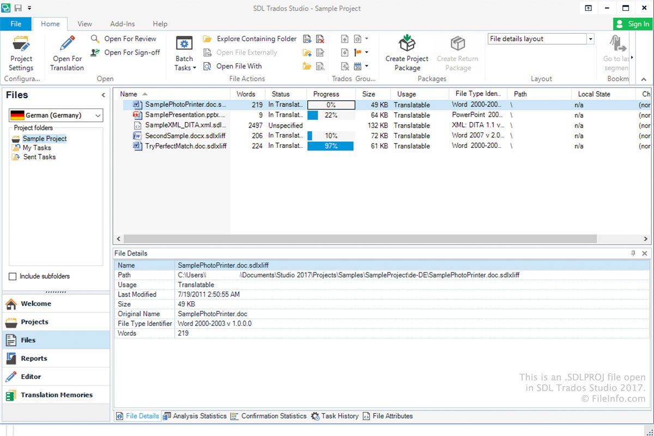The width and height of the screenshot is (654, 436).
Task: Click the 22% progress bar for SamplePresentation
Action: point(331,115)
